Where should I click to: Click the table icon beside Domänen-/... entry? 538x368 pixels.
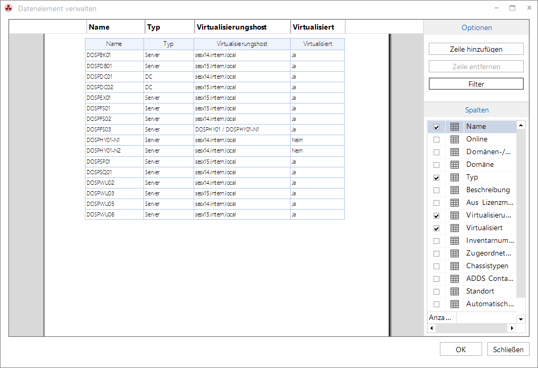[x=454, y=152]
